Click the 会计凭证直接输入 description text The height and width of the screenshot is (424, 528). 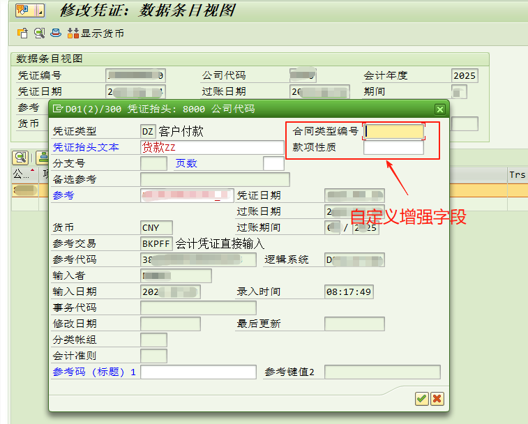220,244
